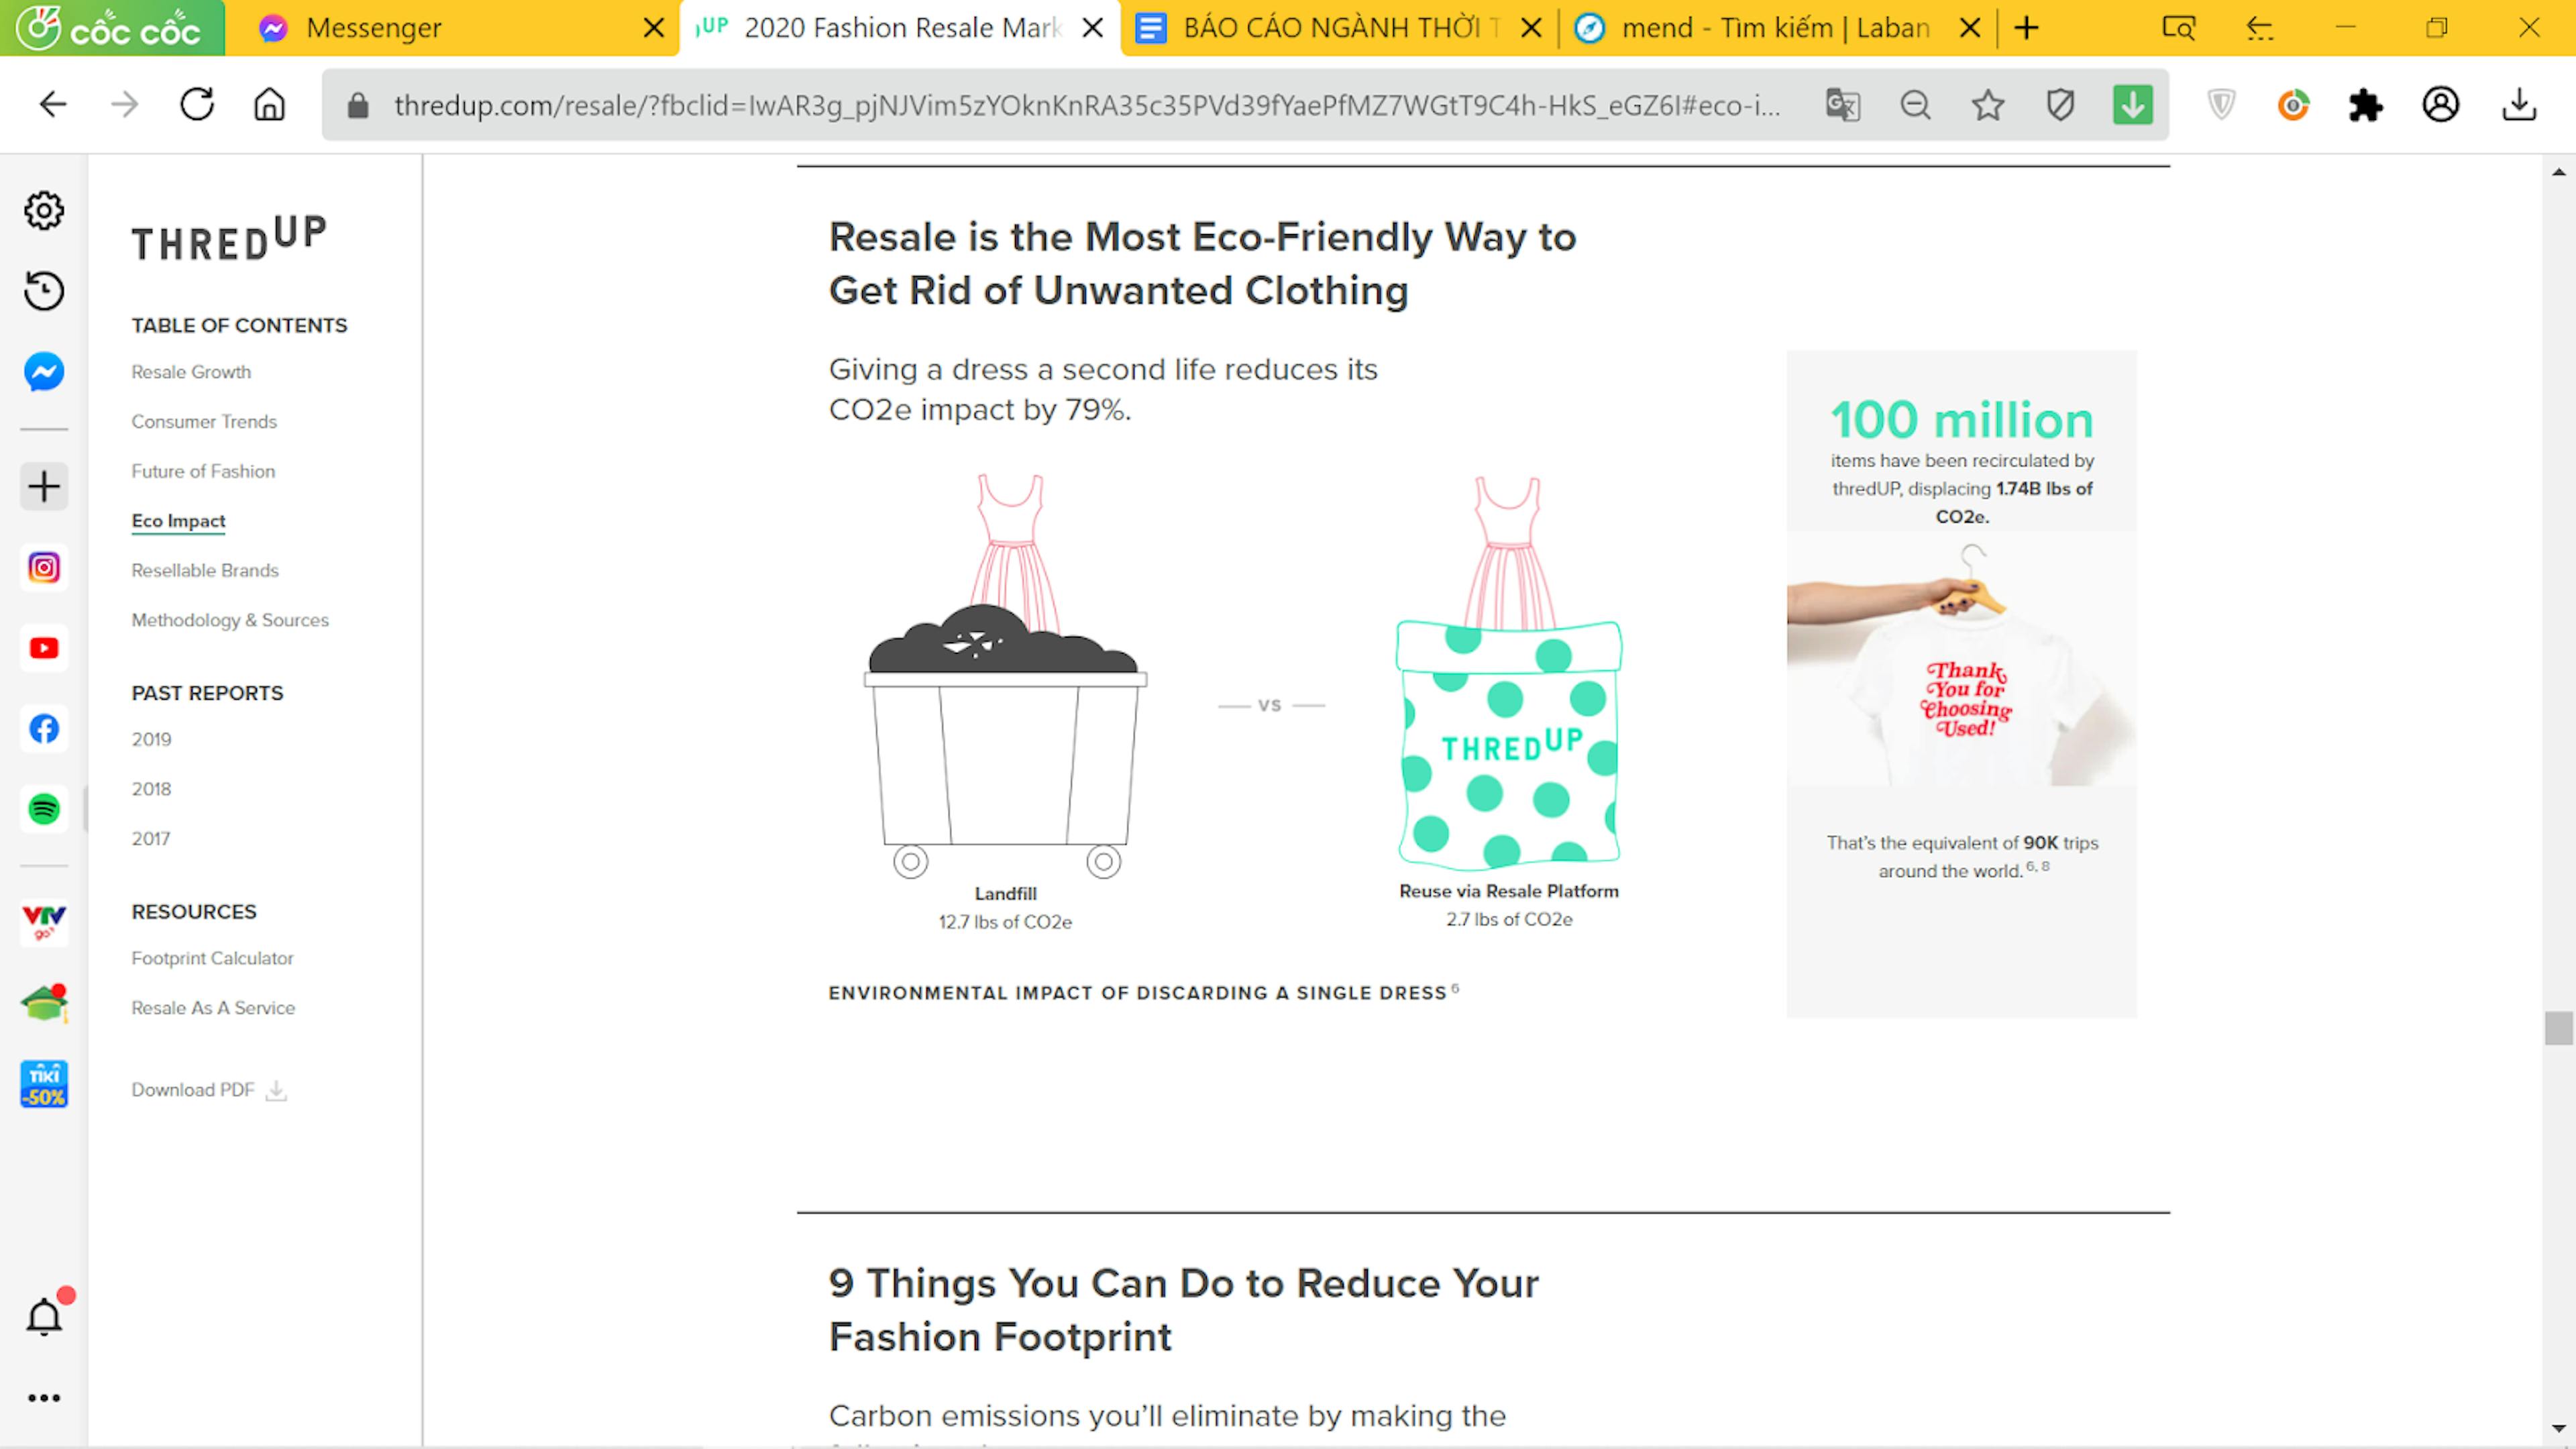Close the 2020 Fashion Resale Market tab
The height and width of the screenshot is (1449, 2576).
[x=1093, y=28]
